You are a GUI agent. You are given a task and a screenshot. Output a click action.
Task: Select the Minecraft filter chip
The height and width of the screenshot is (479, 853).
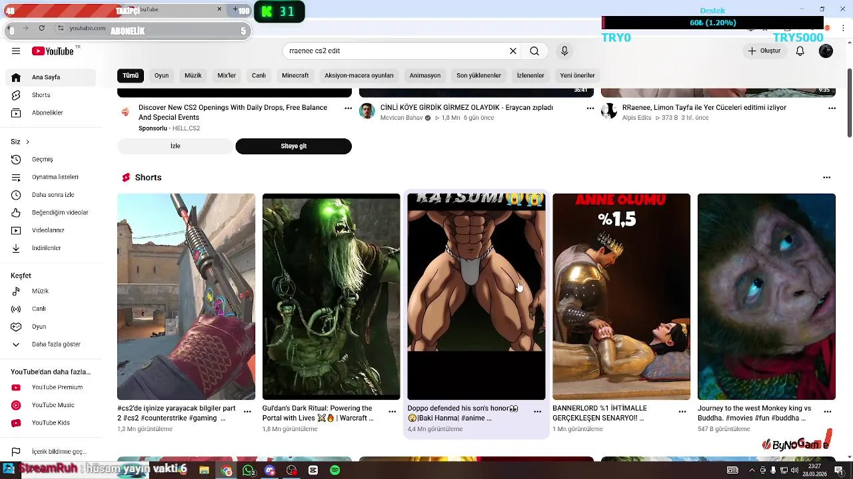pyautogui.click(x=295, y=76)
